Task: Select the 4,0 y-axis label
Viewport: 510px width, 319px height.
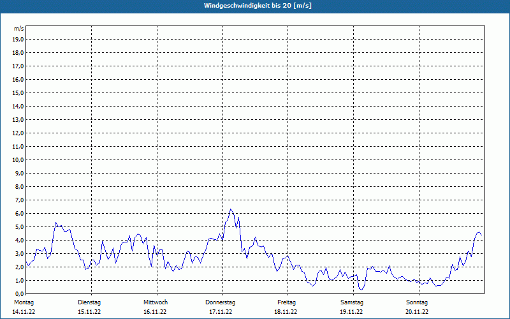Action: [19, 241]
